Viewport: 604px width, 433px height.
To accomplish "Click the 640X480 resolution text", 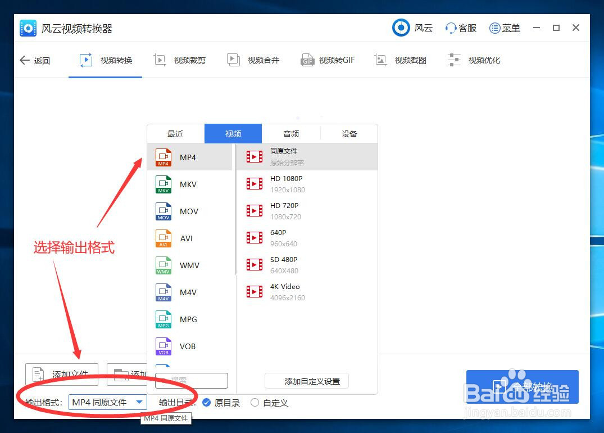I will tap(284, 270).
